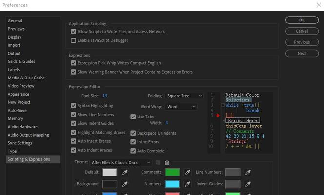
Task: Click the save theme icon next to Theme
Action: point(158,163)
